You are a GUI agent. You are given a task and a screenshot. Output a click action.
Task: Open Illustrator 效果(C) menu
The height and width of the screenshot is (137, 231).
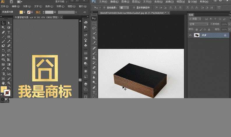point(60,6)
